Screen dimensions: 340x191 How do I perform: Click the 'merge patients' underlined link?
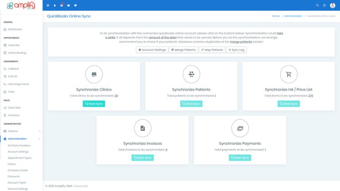coord(241,42)
